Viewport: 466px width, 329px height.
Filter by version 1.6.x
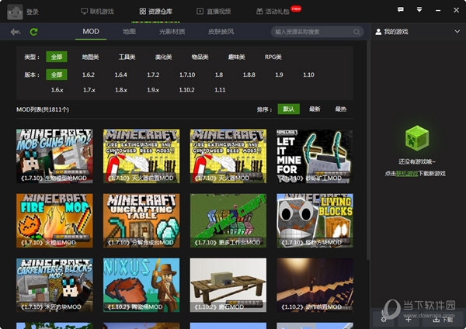click(x=57, y=90)
